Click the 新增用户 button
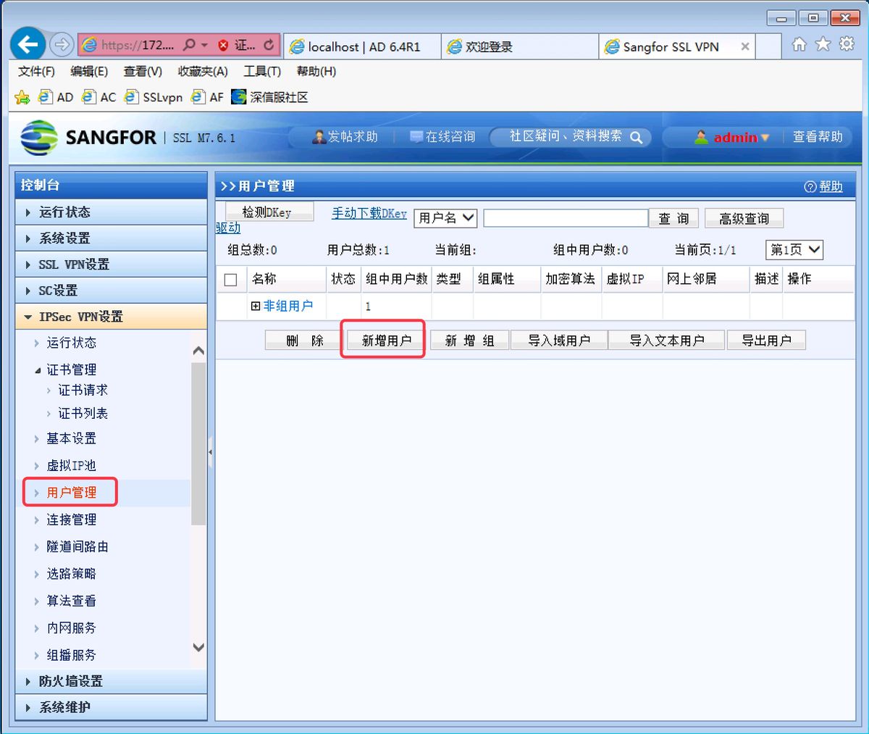The height and width of the screenshot is (734, 869). tap(383, 340)
